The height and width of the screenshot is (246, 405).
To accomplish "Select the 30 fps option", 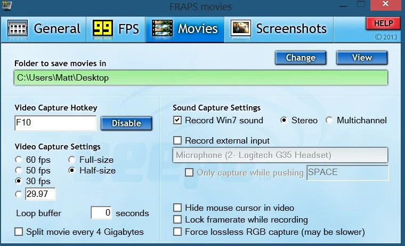I will pyautogui.click(x=33, y=181).
